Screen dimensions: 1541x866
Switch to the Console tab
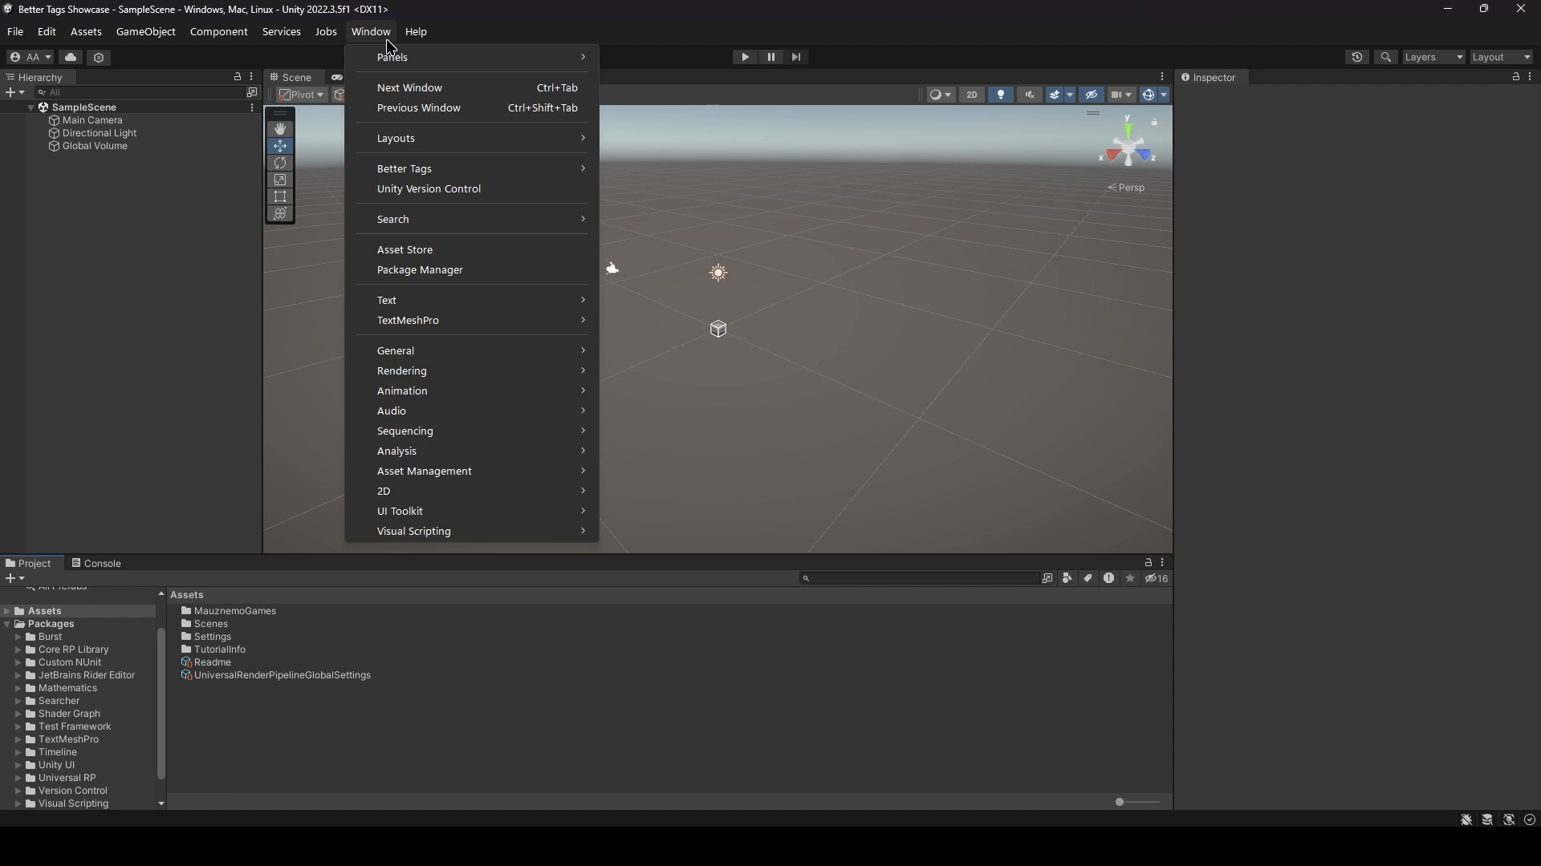[x=102, y=561]
